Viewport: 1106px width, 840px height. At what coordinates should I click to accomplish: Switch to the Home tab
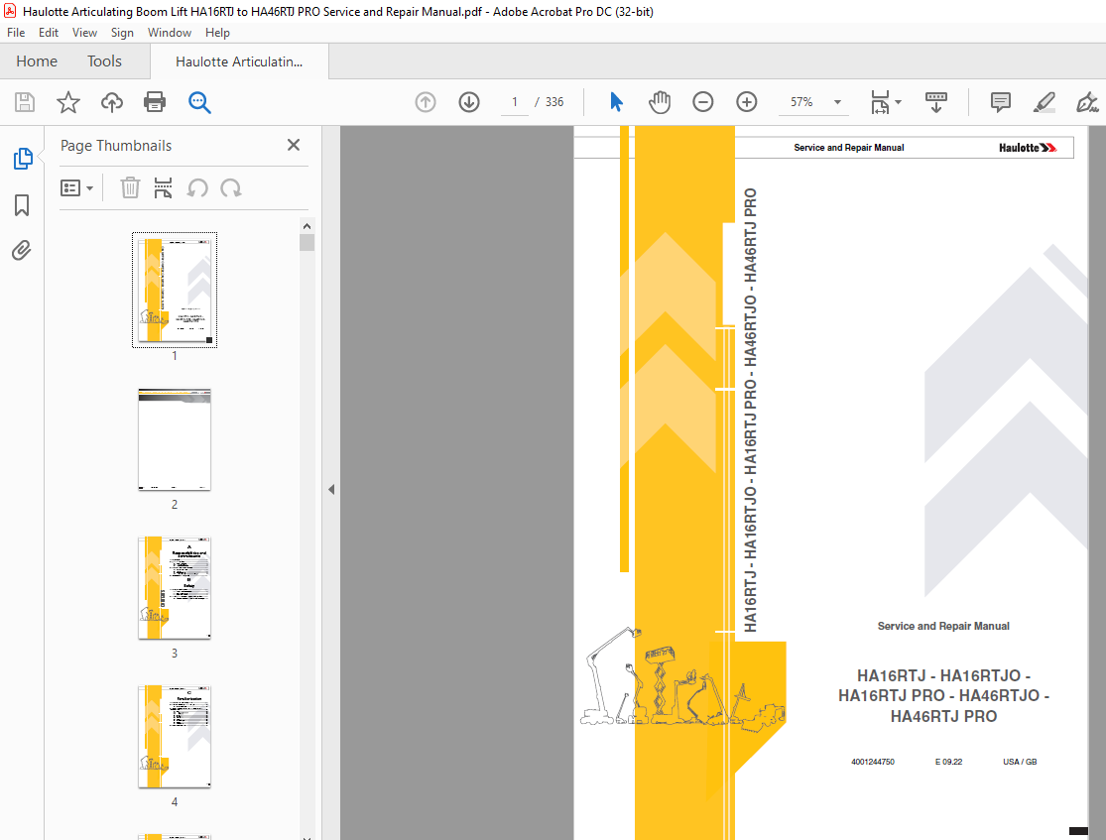pos(37,61)
